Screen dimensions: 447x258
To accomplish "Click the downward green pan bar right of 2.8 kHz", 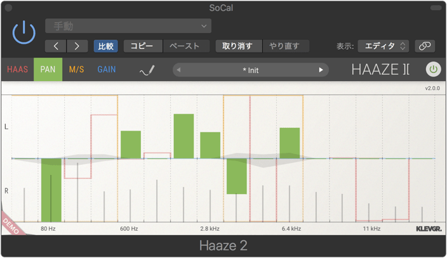I will pos(237,176).
